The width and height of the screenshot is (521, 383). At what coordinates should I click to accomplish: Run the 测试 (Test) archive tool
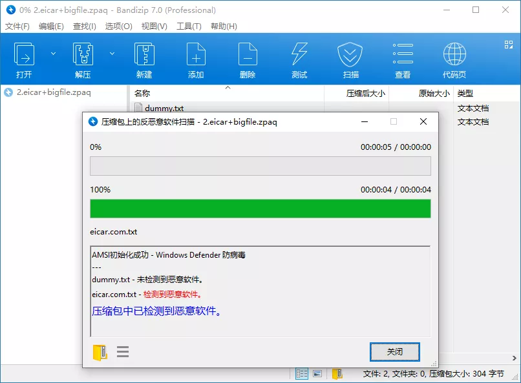[x=299, y=58]
